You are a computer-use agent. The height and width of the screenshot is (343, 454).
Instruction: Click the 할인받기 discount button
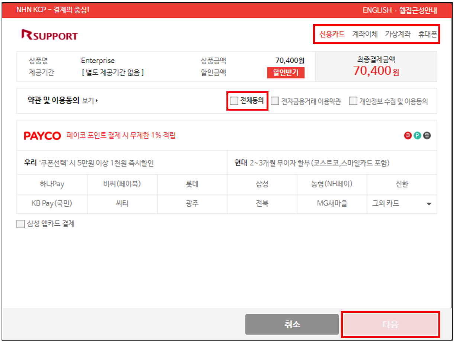[286, 73]
